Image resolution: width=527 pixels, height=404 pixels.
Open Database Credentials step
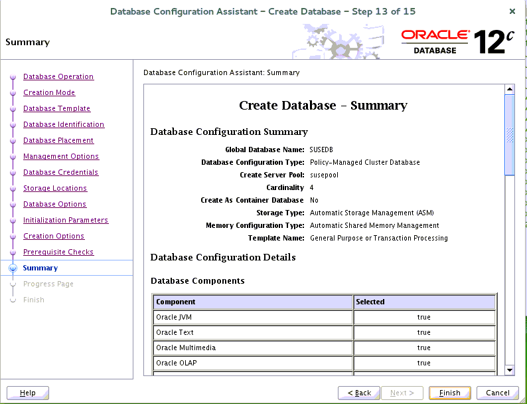tap(61, 172)
